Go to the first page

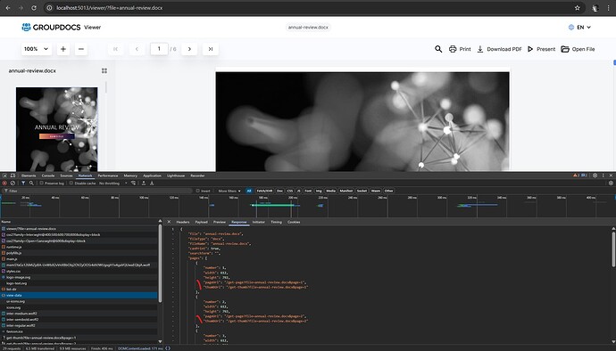tap(115, 49)
